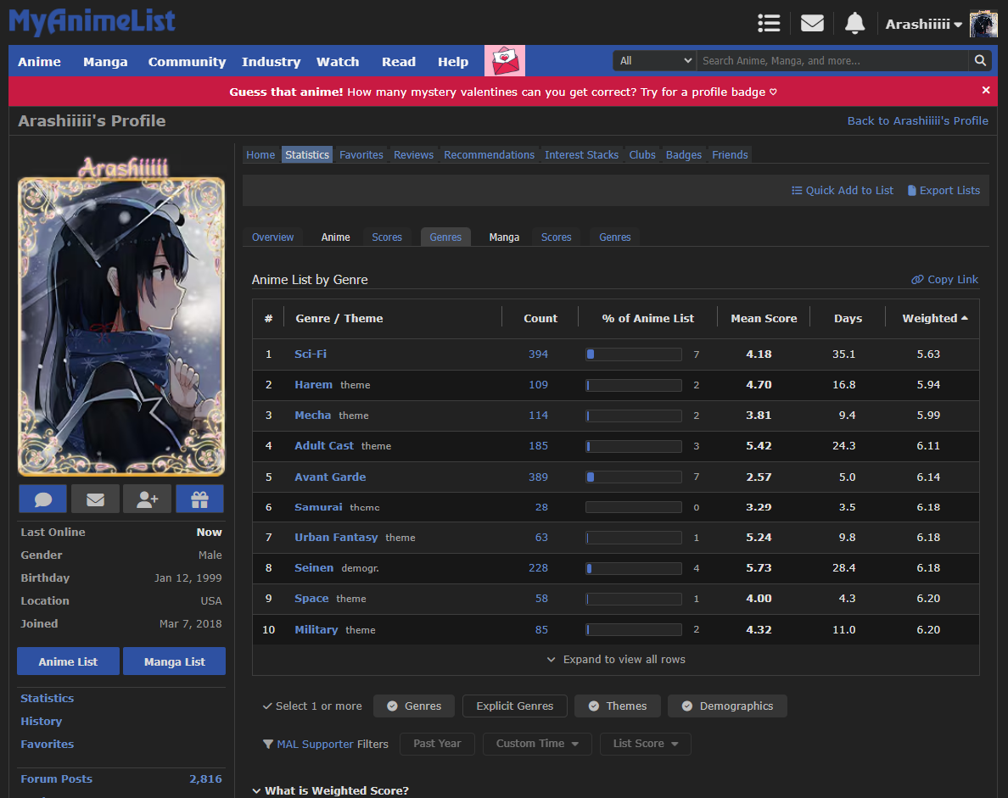This screenshot has width=1008, height=798.
Task: Click the Avant Garde percentage bar
Action: pos(634,477)
